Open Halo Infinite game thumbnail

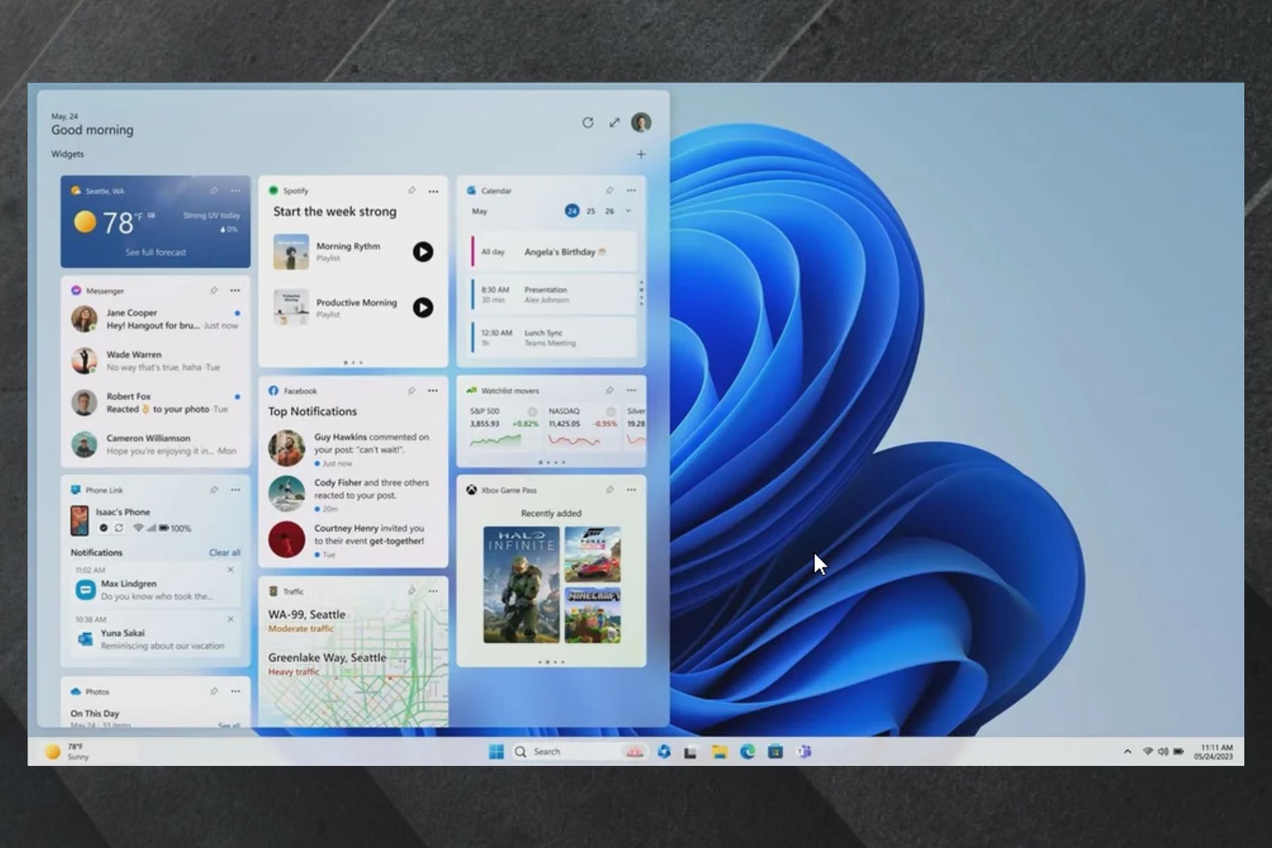[x=521, y=584]
